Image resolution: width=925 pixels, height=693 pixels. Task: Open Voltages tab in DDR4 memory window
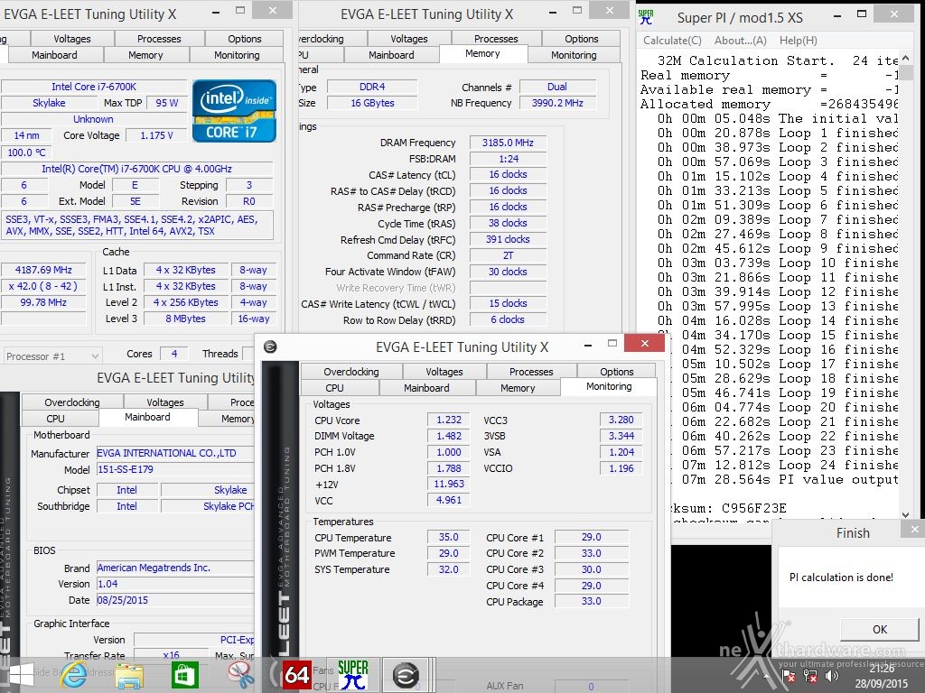[409, 39]
